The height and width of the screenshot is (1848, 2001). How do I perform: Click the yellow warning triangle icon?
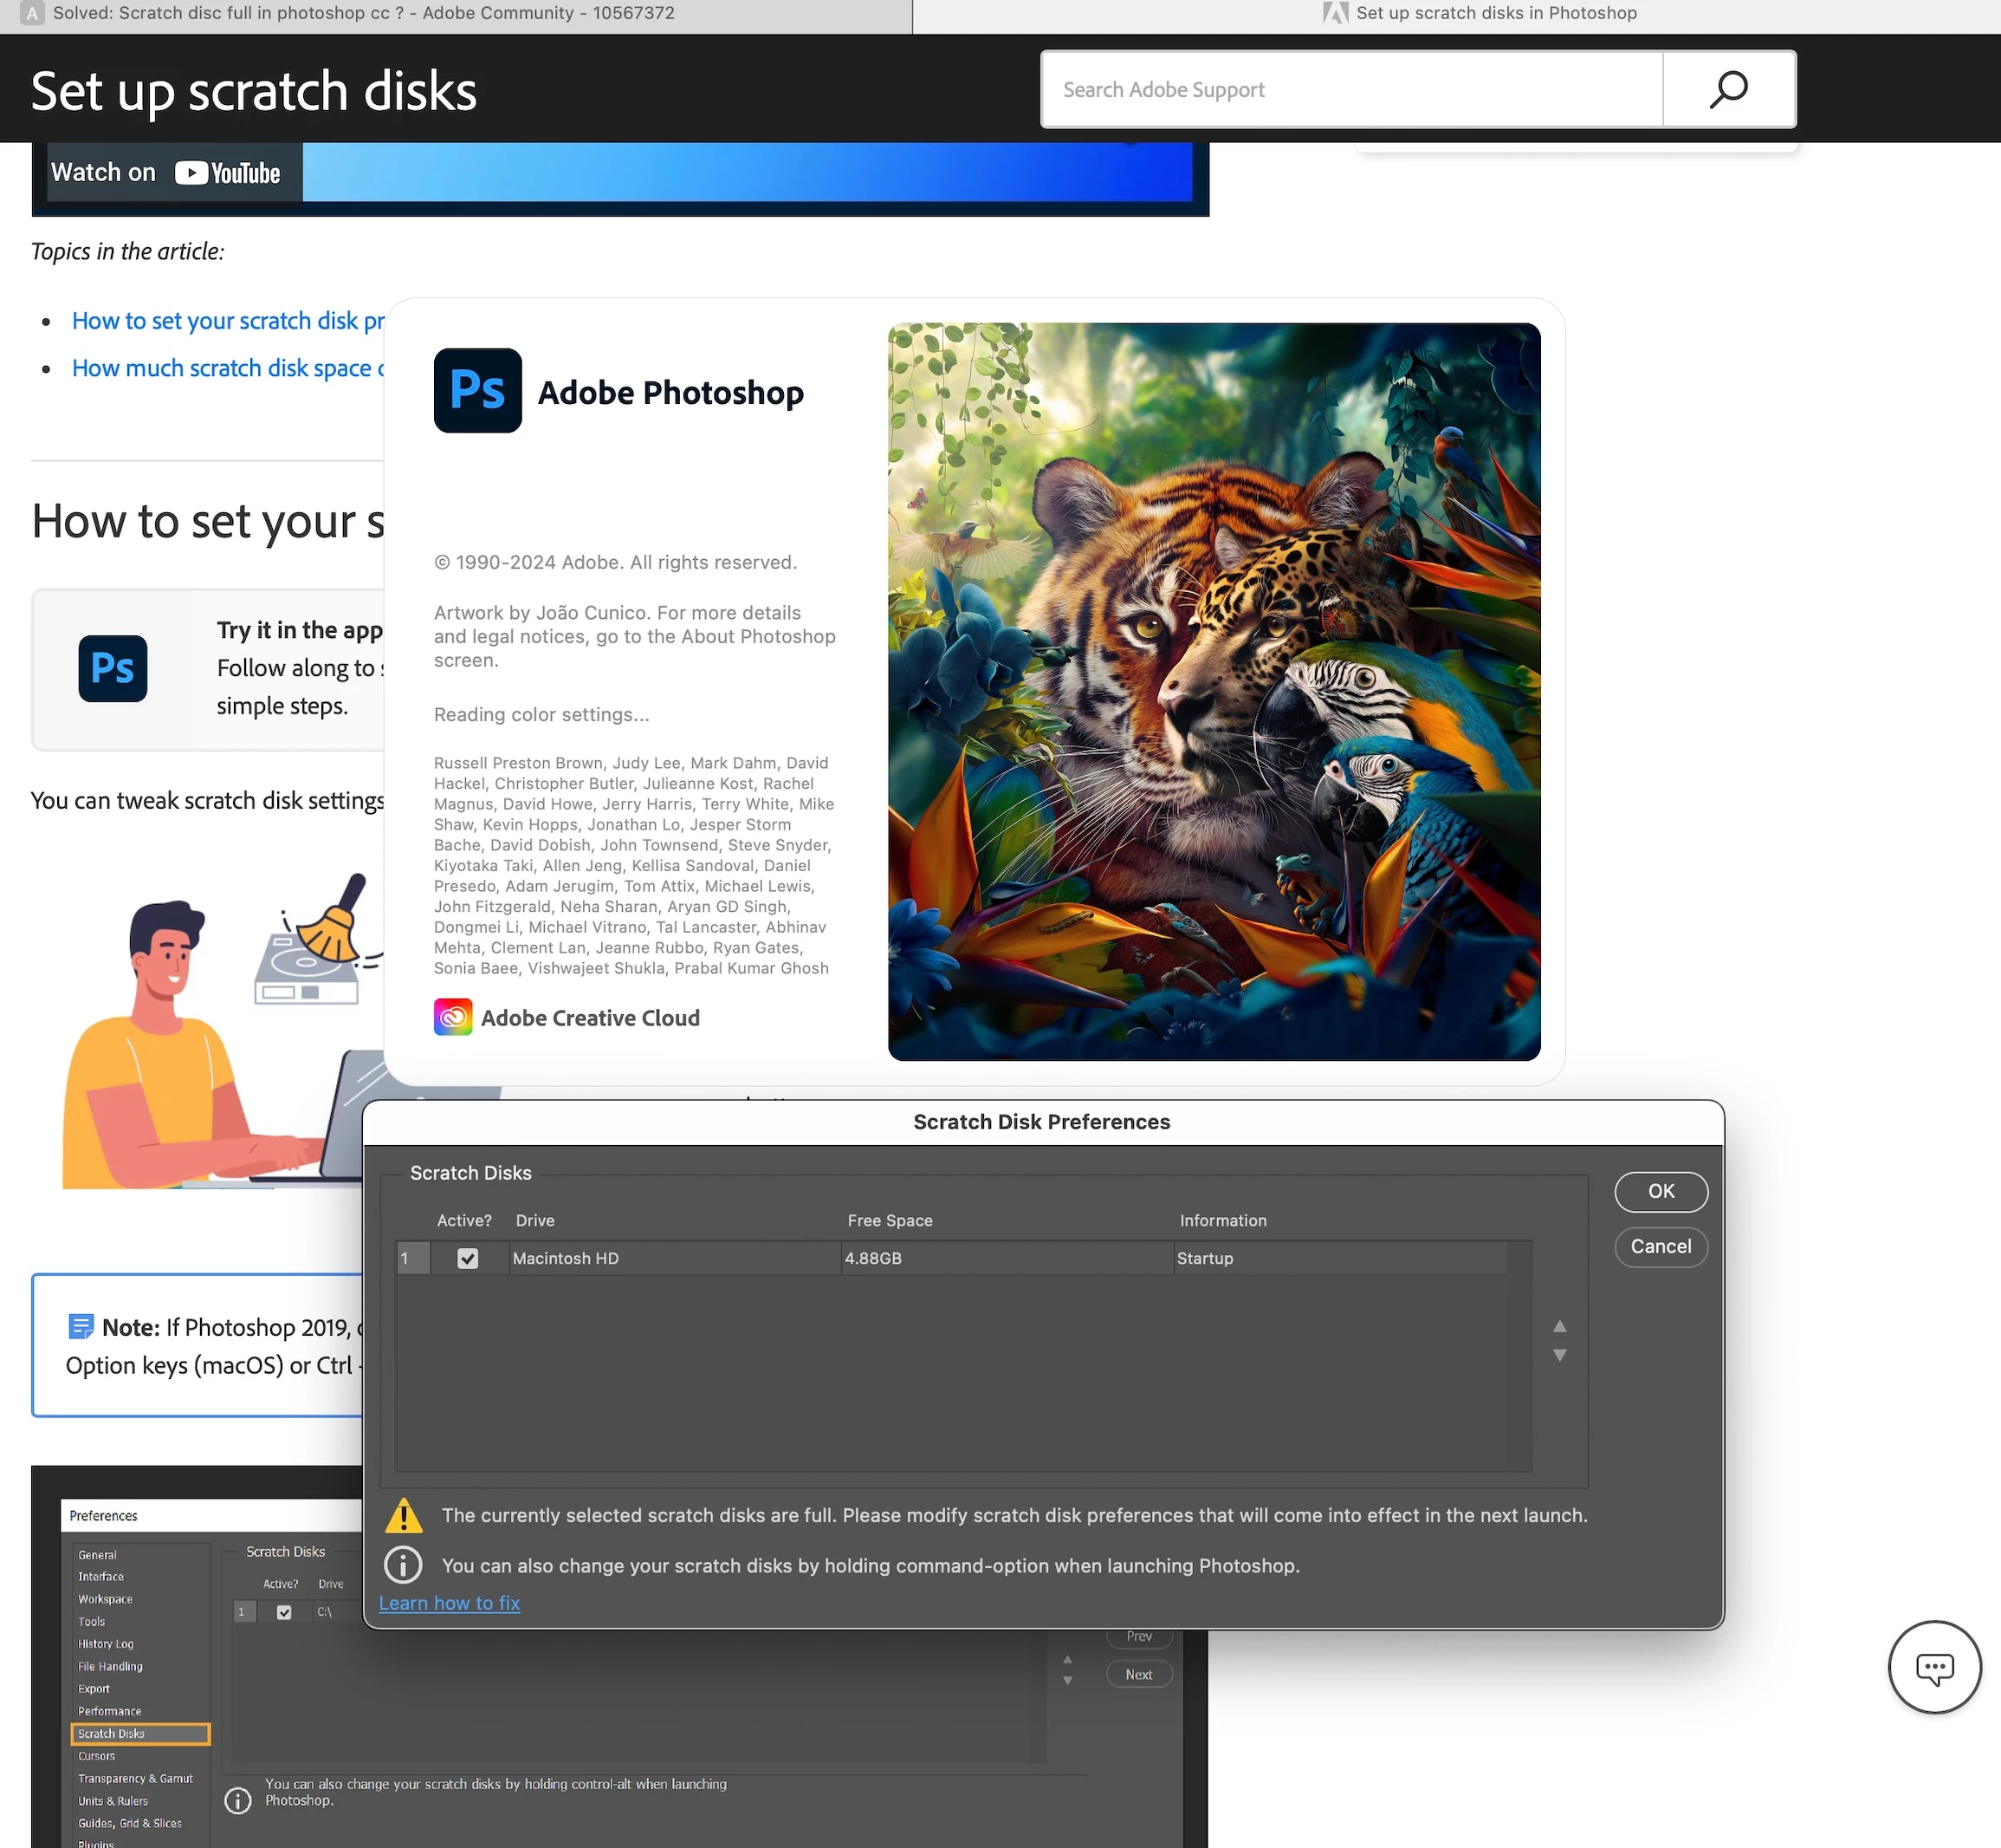[404, 1516]
